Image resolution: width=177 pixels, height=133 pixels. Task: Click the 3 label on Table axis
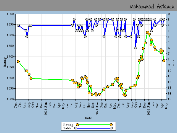pos(169,31)
